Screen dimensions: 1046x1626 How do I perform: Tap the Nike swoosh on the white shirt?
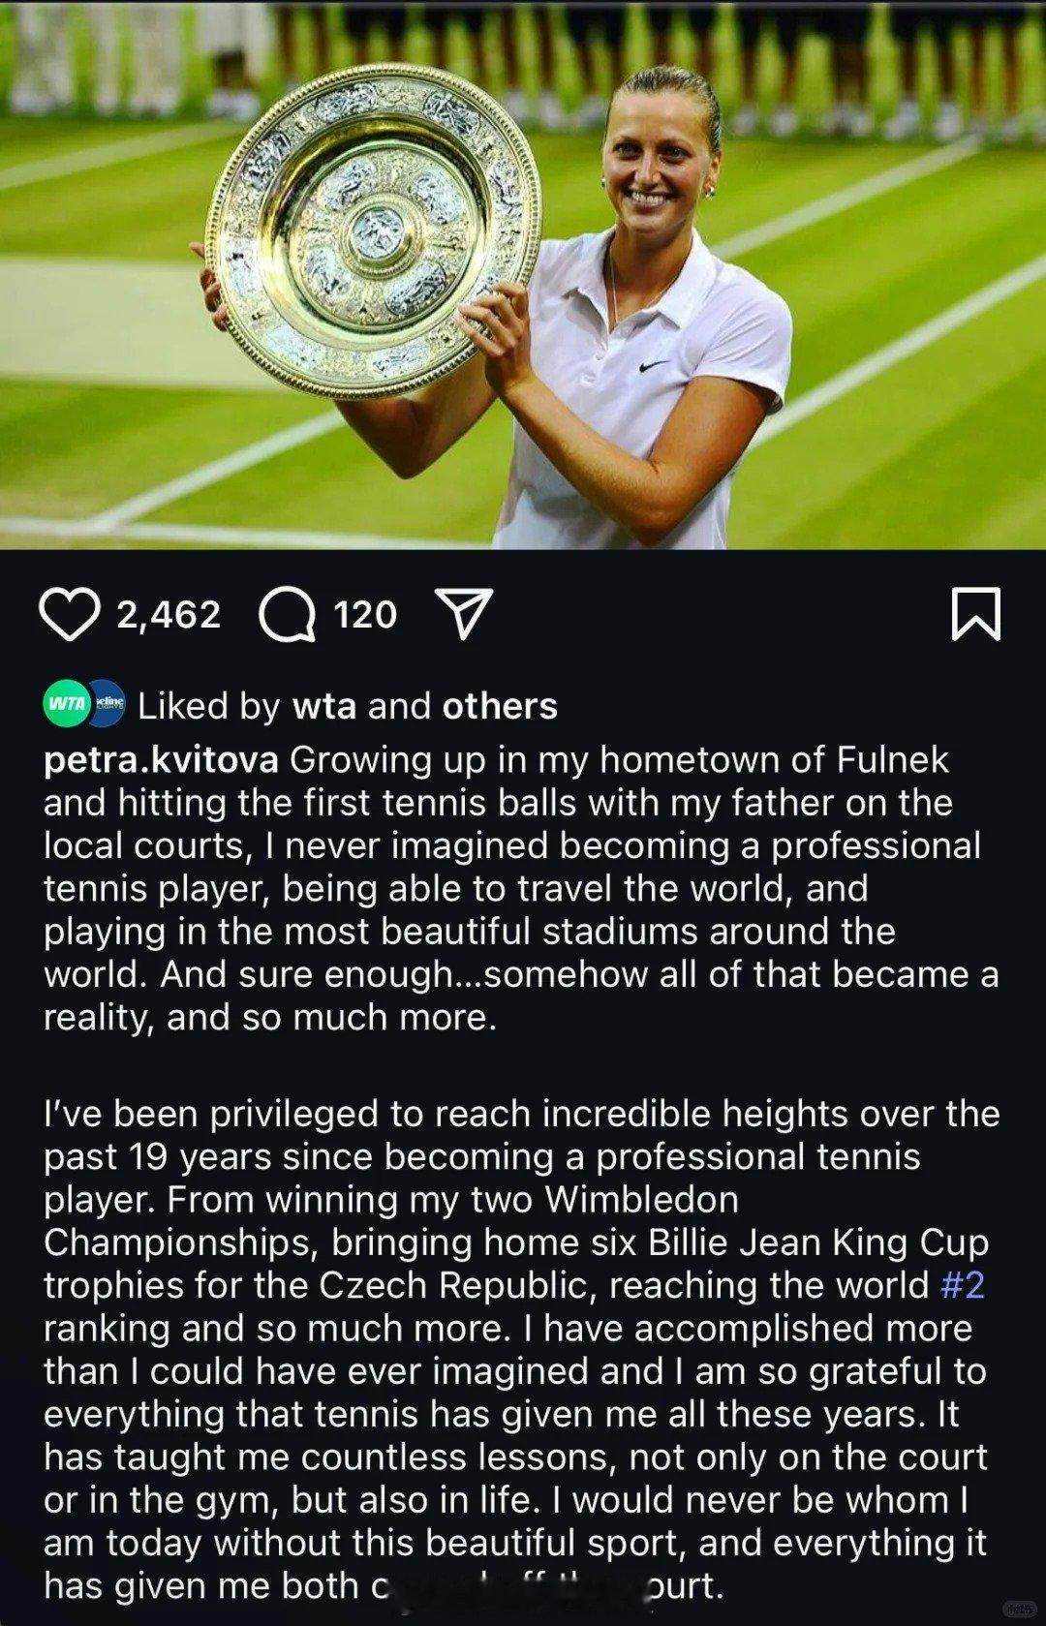(655, 365)
